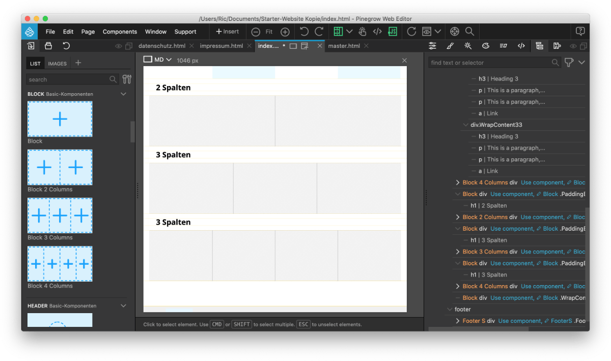Viewport: 611px width, 361px height.
Task: Select the Block 4 Columns thumbnail
Action: coord(60,264)
